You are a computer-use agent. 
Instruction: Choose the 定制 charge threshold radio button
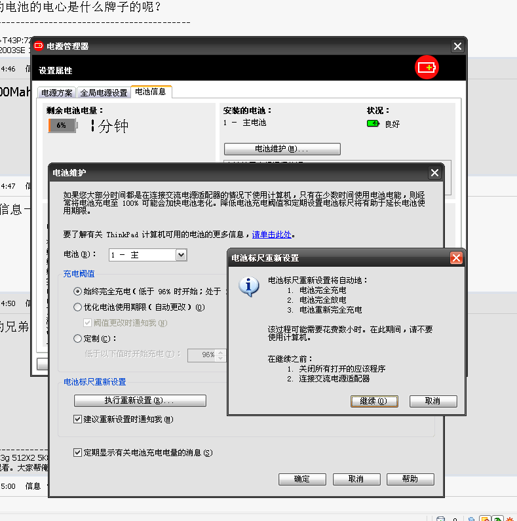[x=79, y=339]
